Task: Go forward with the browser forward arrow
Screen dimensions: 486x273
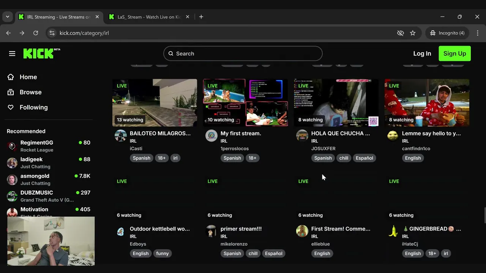Action: click(22, 33)
